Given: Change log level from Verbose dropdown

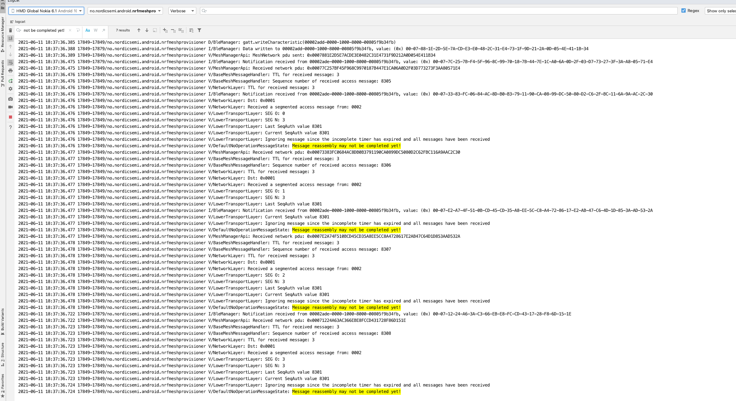Looking at the screenshot, I should [x=182, y=10].
